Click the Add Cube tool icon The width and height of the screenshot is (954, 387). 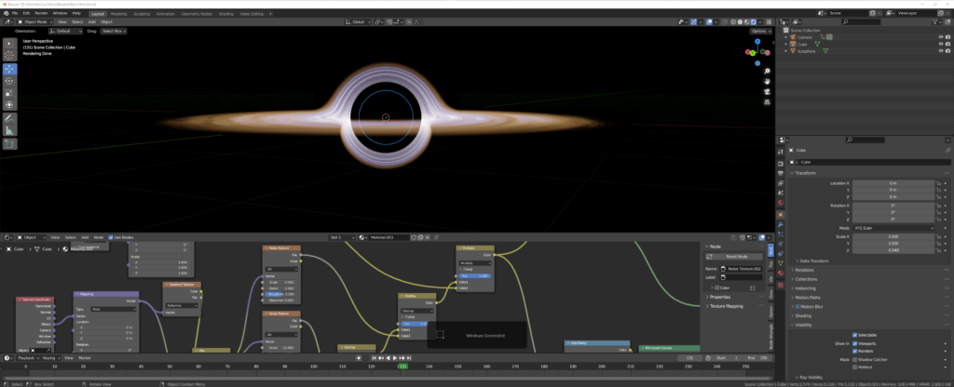(9, 144)
